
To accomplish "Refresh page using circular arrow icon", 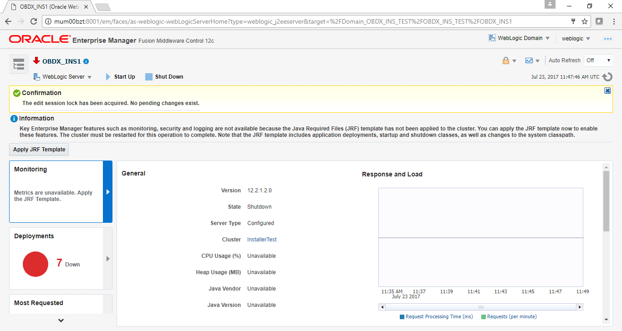I will coord(607,77).
